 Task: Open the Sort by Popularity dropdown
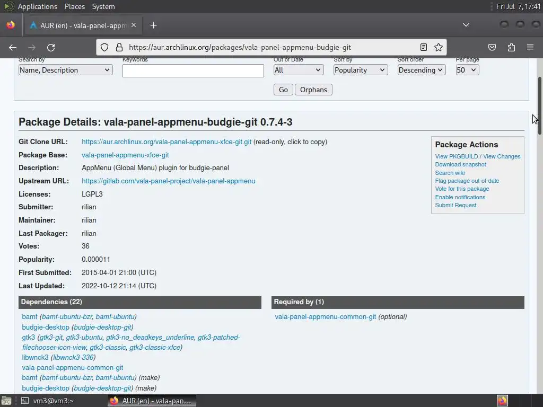pyautogui.click(x=361, y=70)
